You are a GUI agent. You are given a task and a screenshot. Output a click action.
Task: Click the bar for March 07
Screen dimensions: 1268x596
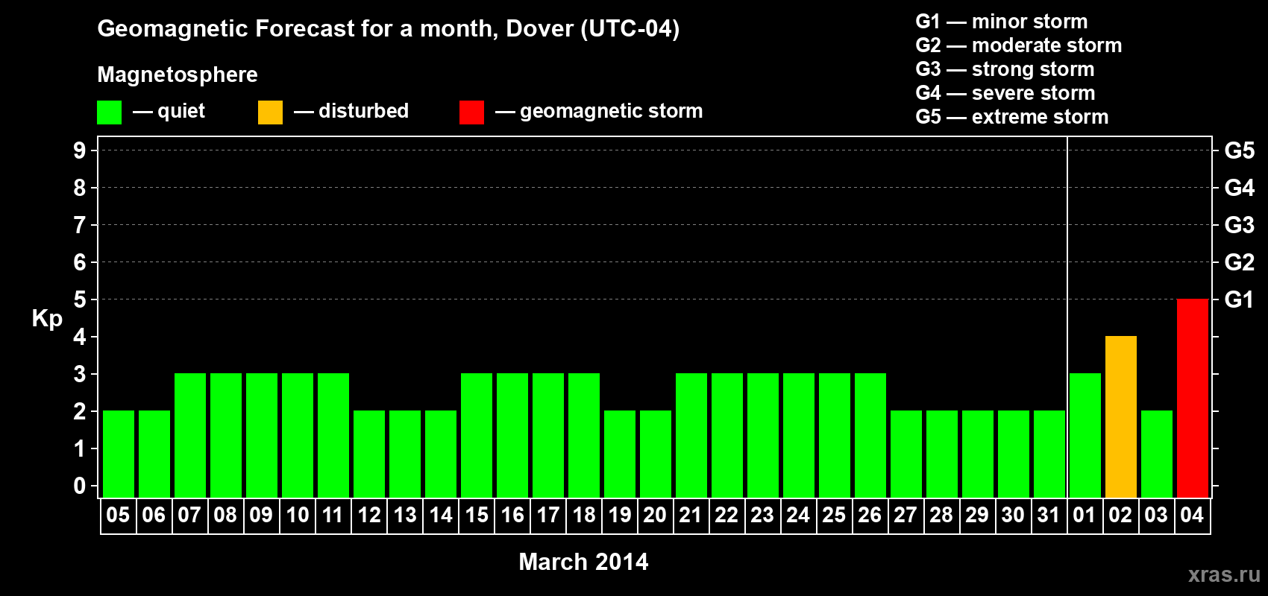(x=189, y=435)
